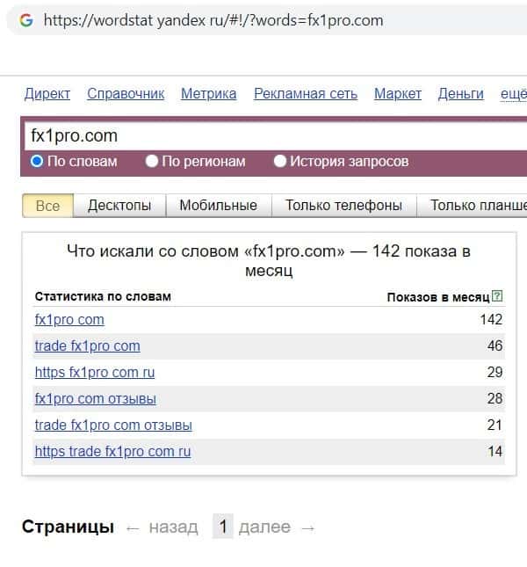Viewport: 527px width, 567px height.
Task: Open the 'trade fx1pro com' query link
Action: 87,345
